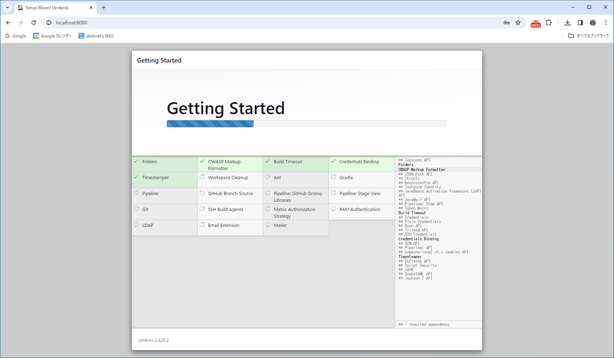Open the Chrome three-dot menu
The image size is (614, 358).
(x=605, y=22)
